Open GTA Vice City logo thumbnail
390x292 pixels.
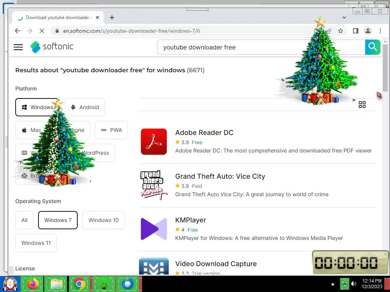click(x=154, y=185)
